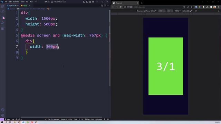Viewport: 221px width, 124px height.
Task: Close the style.css editor tab
Action: pos(18,6)
